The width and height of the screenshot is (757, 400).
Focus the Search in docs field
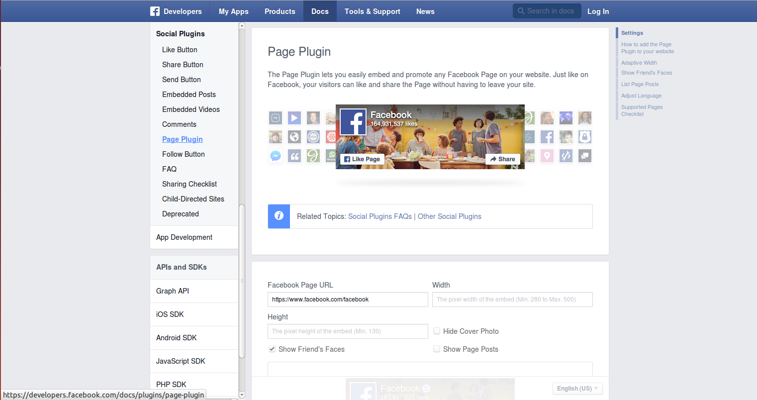pyautogui.click(x=547, y=11)
